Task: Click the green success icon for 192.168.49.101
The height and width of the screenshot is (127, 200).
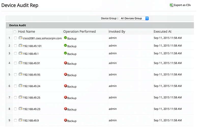Action: [x=65, y=45]
